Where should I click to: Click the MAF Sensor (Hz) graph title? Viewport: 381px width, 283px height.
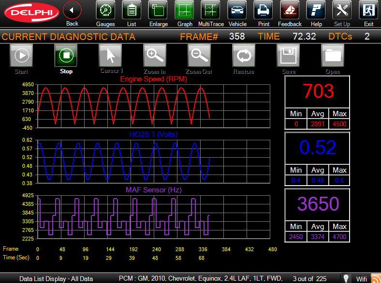click(154, 190)
